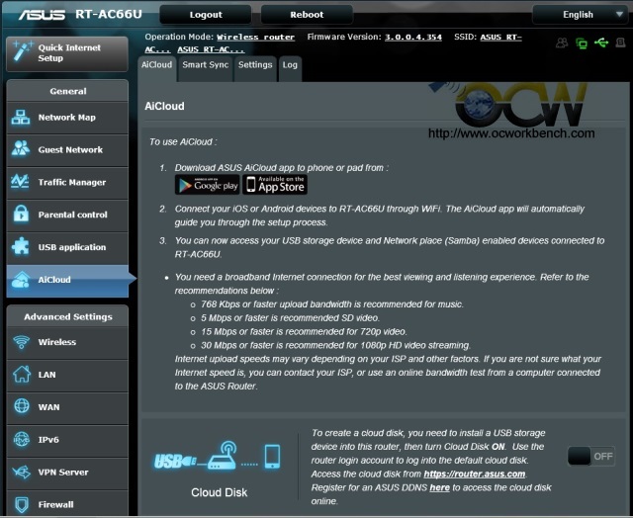Click the Advanced Settings section header
Image resolution: width=633 pixels, height=518 pixels.
pos(67,316)
